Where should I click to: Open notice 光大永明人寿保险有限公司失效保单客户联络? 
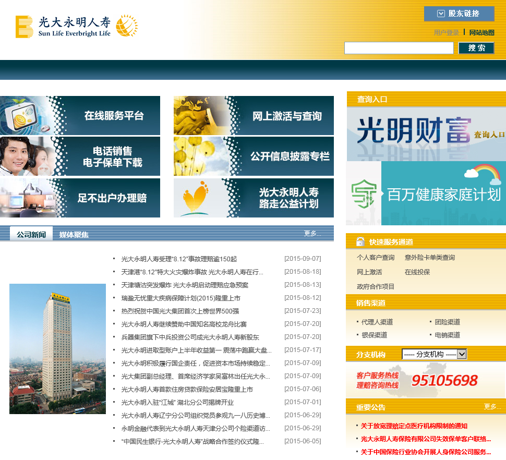point(426,439)
